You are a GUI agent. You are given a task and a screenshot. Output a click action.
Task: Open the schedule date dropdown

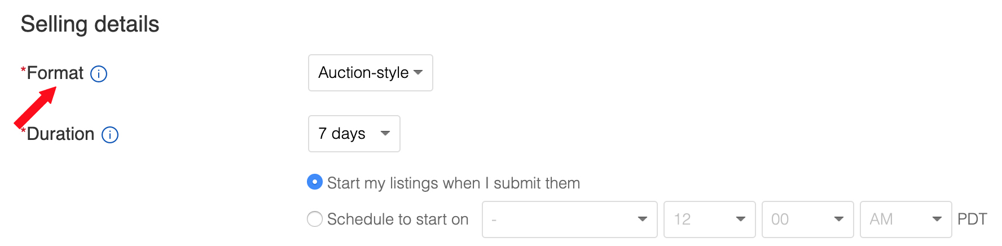569,219
